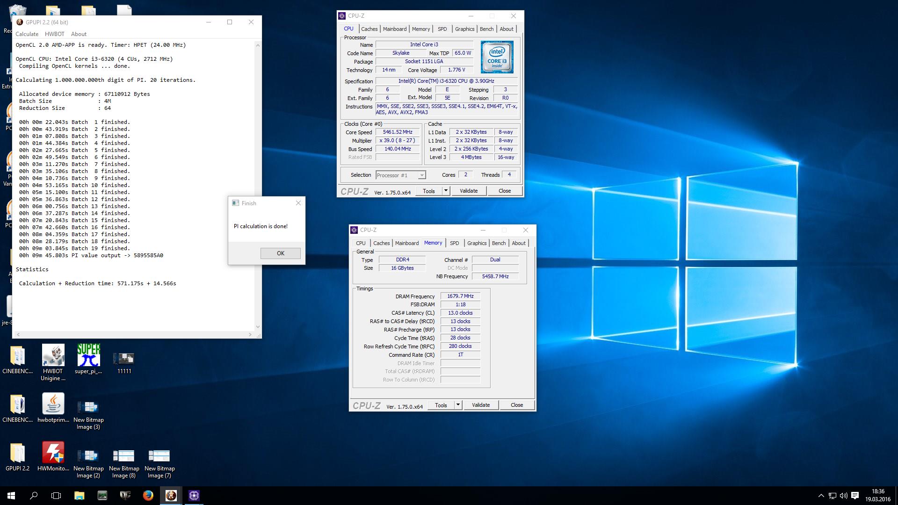Confirm OK in the Finish dialog
The image size is (898, 505).
pos(280,253)
